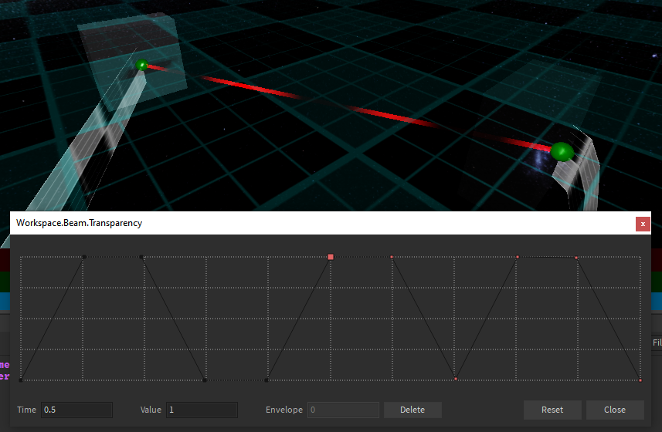
Task: Select the red top keypoint at time 0.8
Action: (x=518, y=257)
